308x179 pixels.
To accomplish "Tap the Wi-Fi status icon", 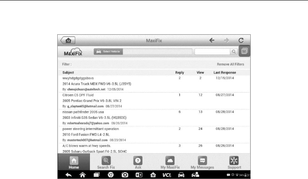I will tap(237, 175).
